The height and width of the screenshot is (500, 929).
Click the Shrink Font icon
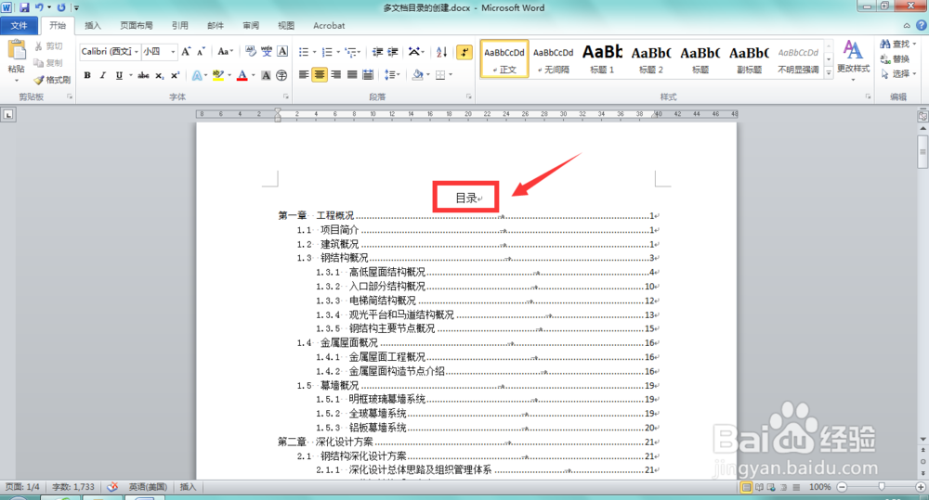pos(201,51)
